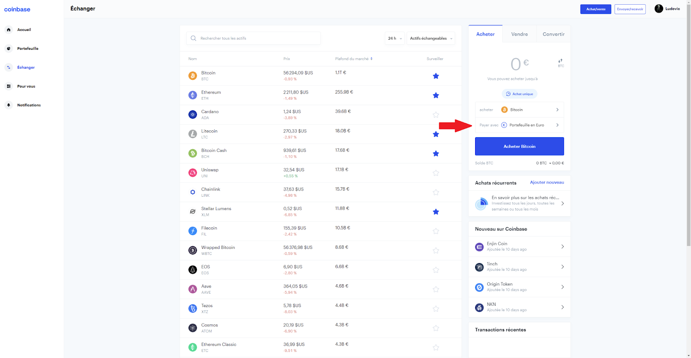
Task: Click the Cosmos coin icon
Action: click(193, 328)
